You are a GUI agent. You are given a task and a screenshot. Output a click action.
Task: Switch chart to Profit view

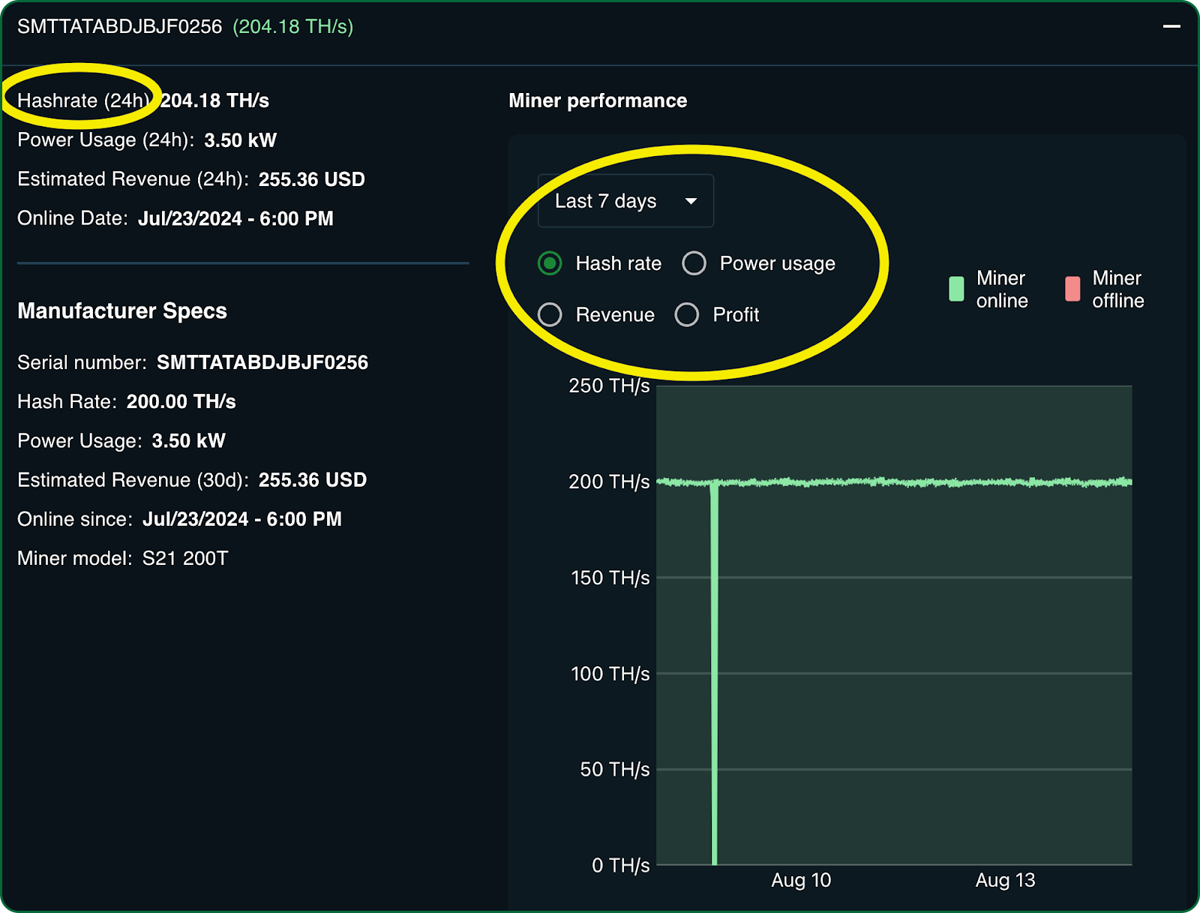coord(687,315)
